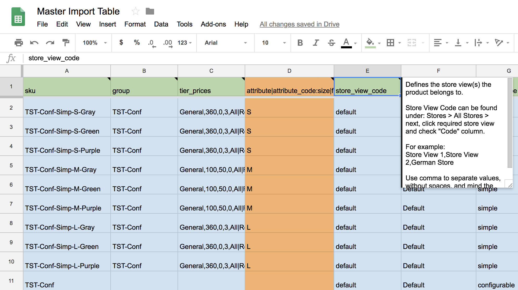Open the font size 10 dropdown
The height and width of the screenshot is (290, 518).
click(x=273, y=43)
